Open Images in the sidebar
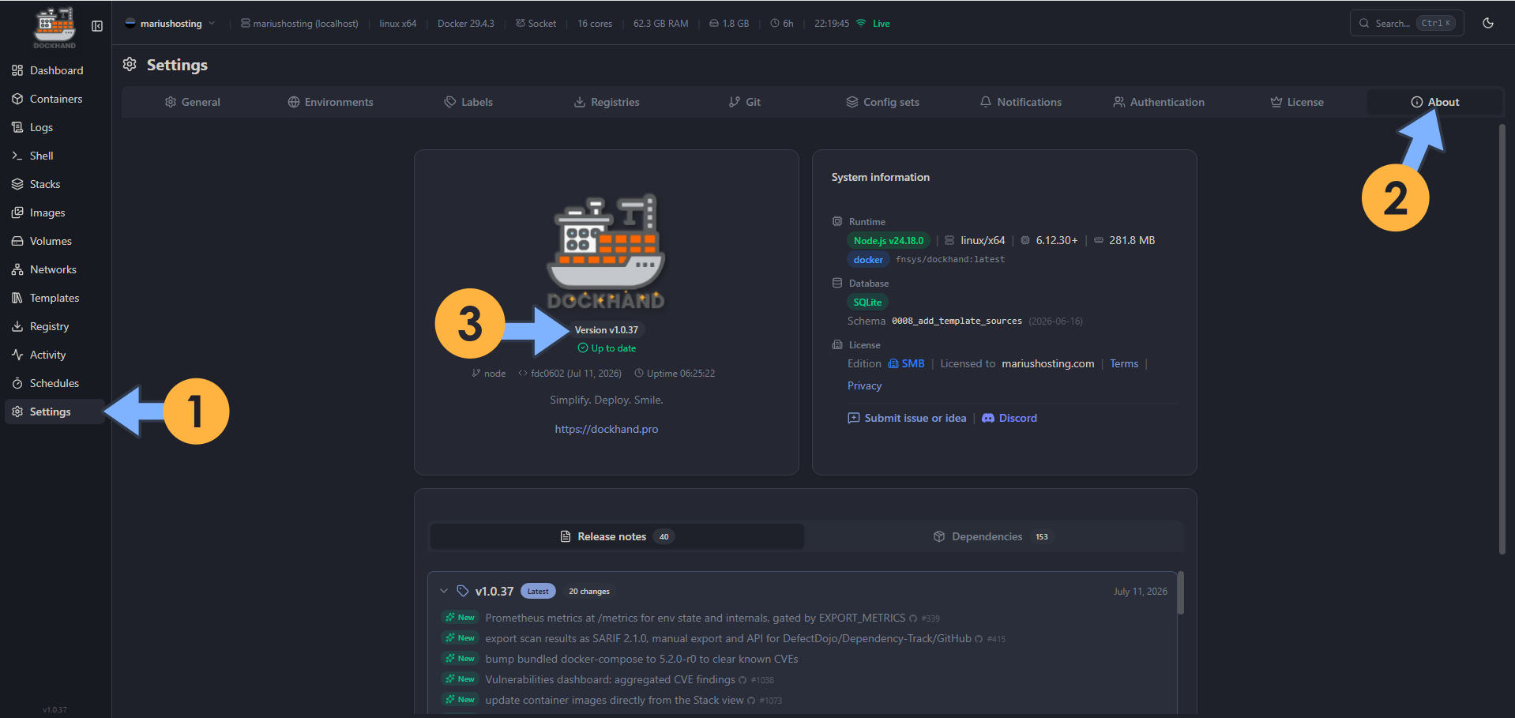1515x718 pixels. click(54, 212)
